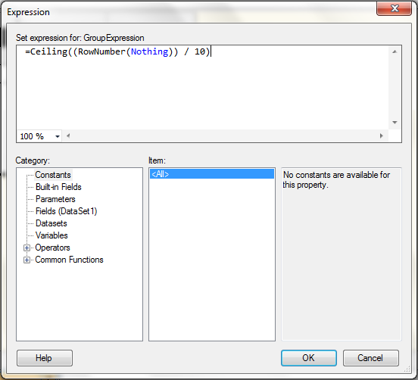Viewport: 418px width, 380px height.
Task: Click the horizontal scroll right arrow
Action: tap(381, 136)
